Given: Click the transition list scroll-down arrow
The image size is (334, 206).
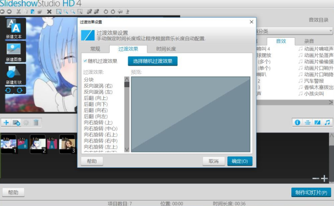Looking at the screenshot, I should click(x=127, y=150).
